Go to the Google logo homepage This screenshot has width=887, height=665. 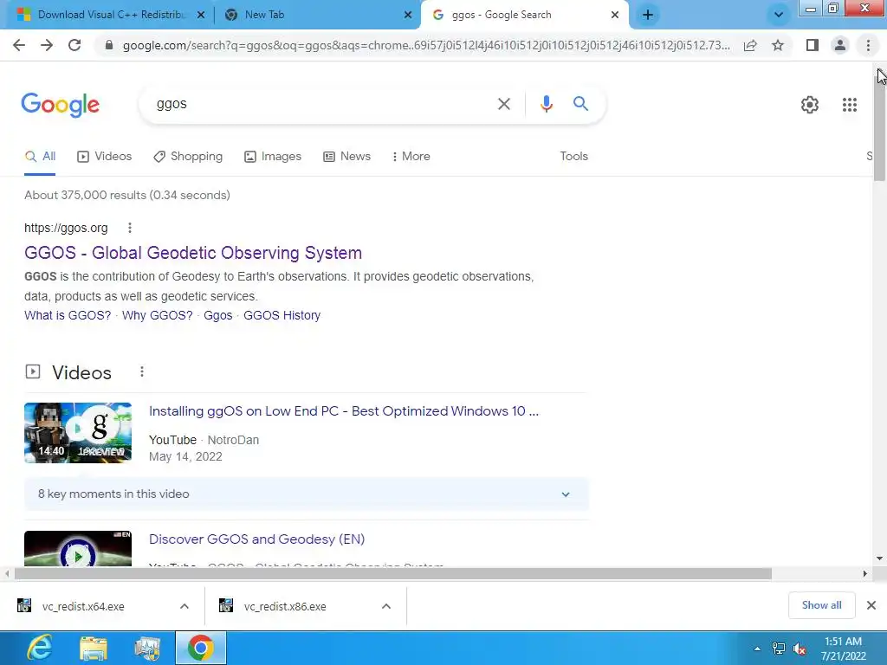60,105
